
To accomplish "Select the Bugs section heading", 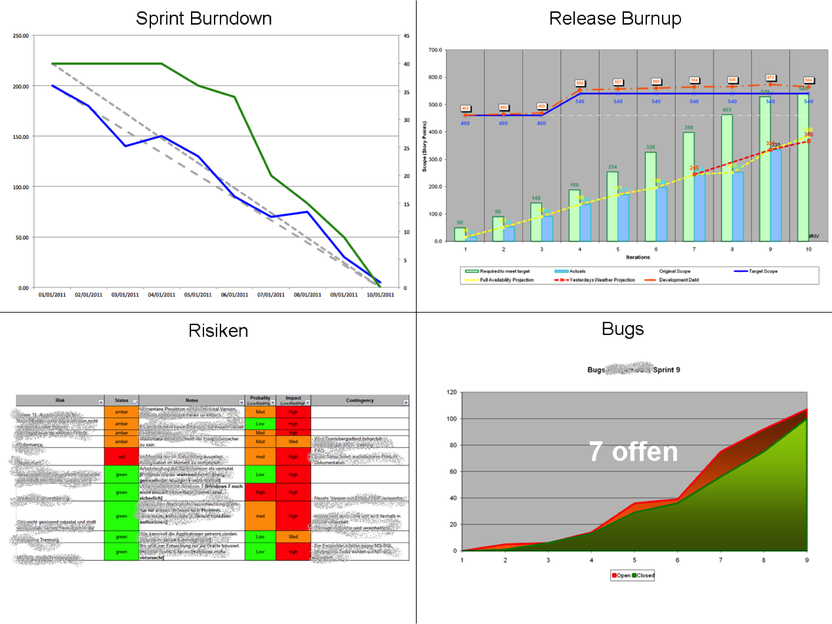I will point(623,329).
